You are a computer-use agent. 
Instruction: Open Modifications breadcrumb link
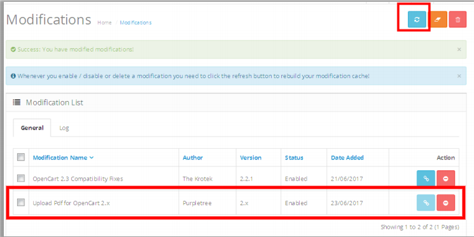(136, 23)
